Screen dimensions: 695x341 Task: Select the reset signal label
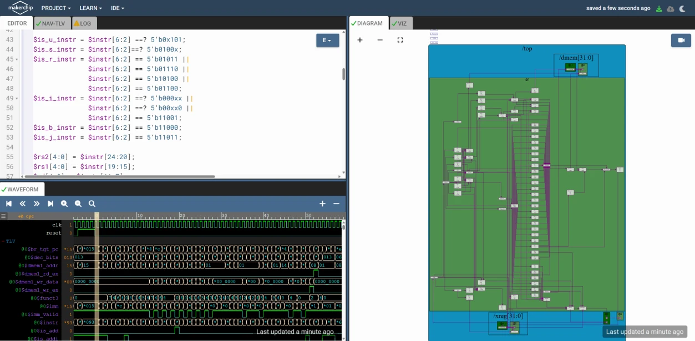pyautogui.click(x=54, y=233)
